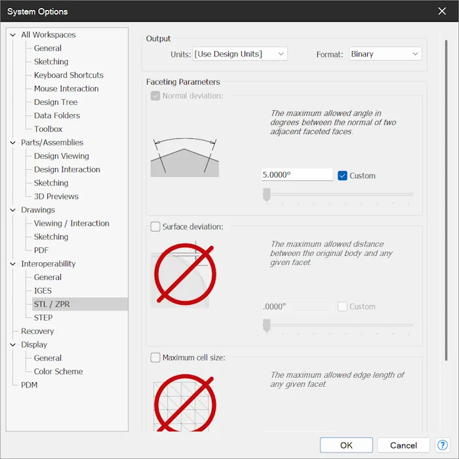Select IGES options
This screenshot has height=459, width=459.
coord(43,290)
